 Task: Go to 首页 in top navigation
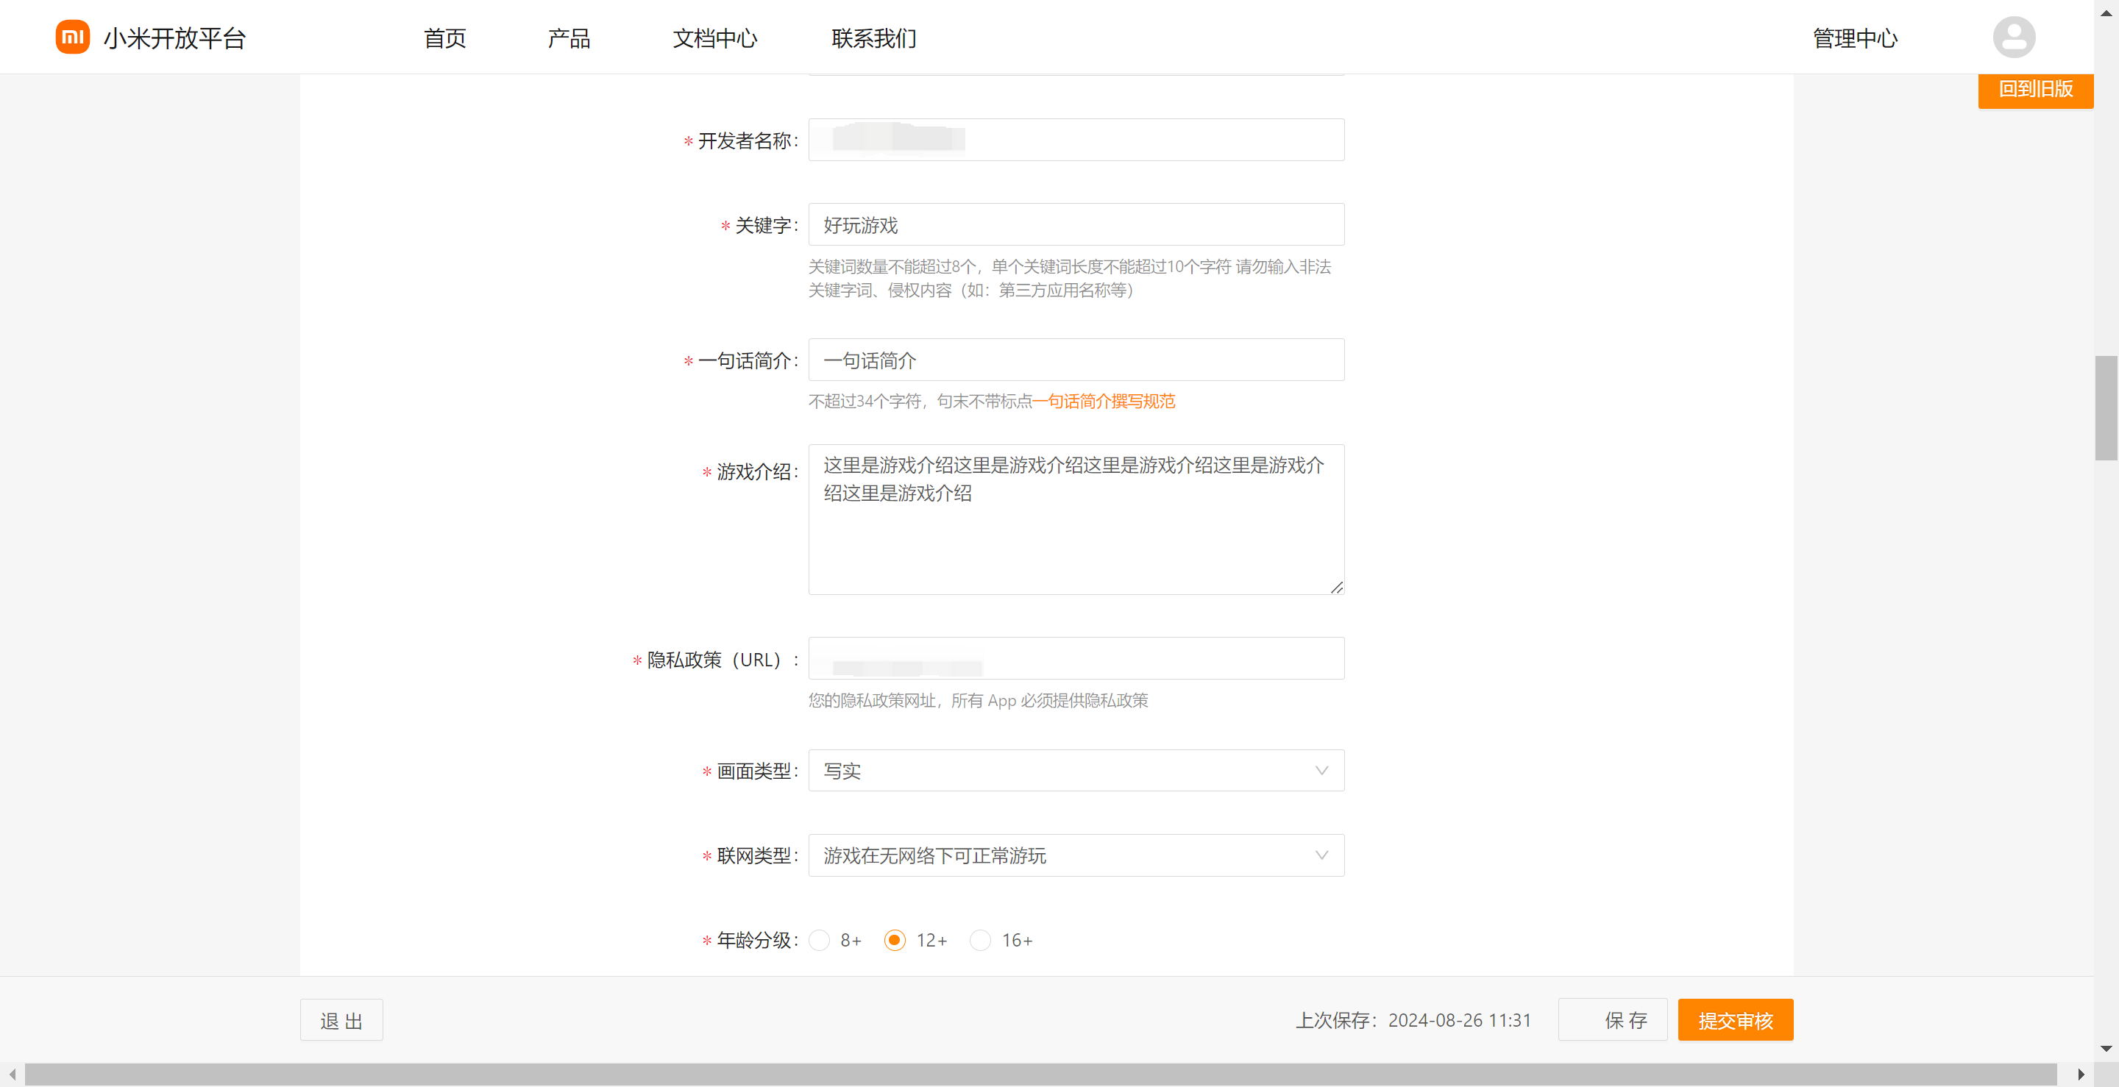[444, 38]
